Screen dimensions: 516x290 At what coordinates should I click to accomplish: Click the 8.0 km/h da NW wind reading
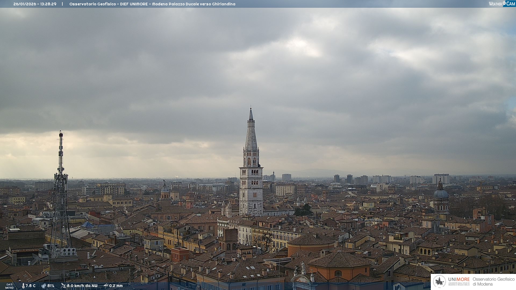pos(82,286)
